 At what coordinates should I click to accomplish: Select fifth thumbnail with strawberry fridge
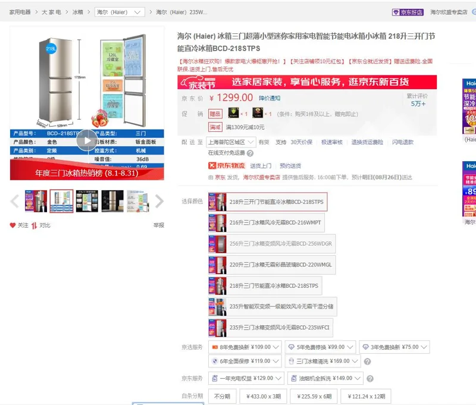[x=138, y=201]
